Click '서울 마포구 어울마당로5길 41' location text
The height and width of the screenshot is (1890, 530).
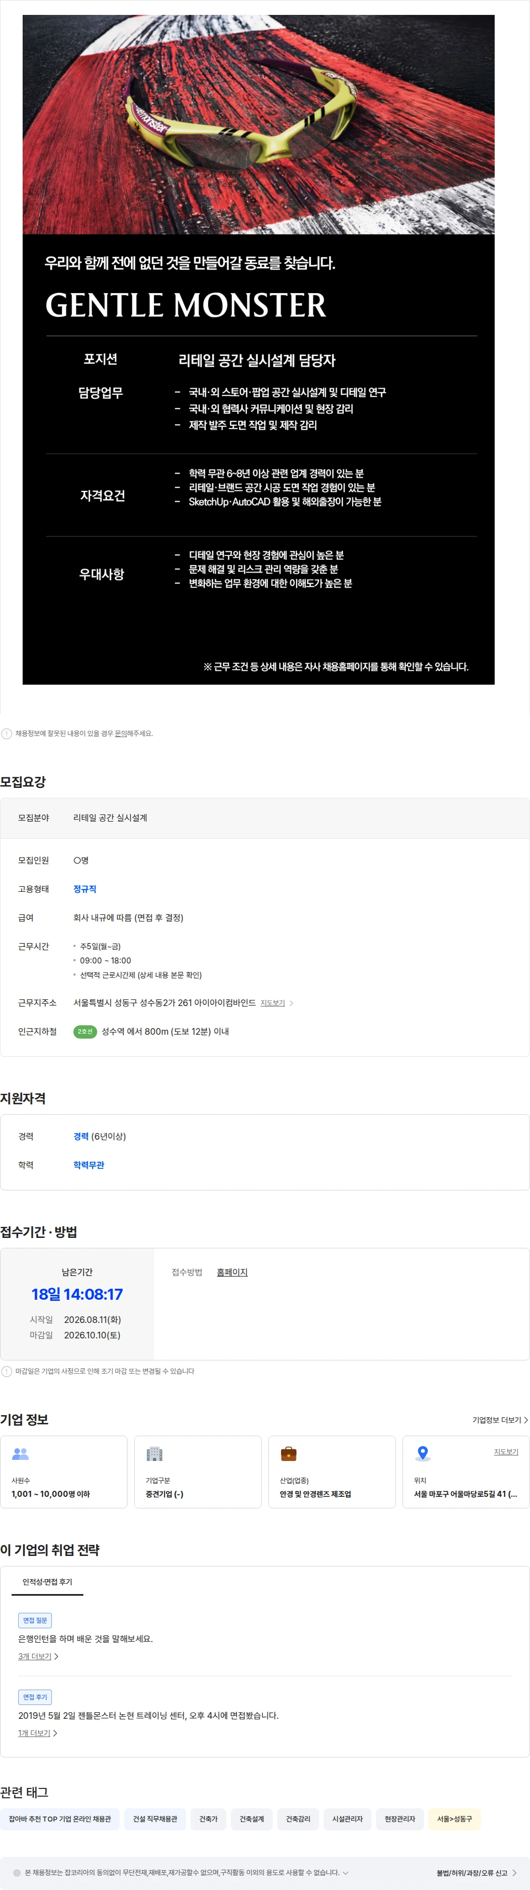[x=465, y=1494]
